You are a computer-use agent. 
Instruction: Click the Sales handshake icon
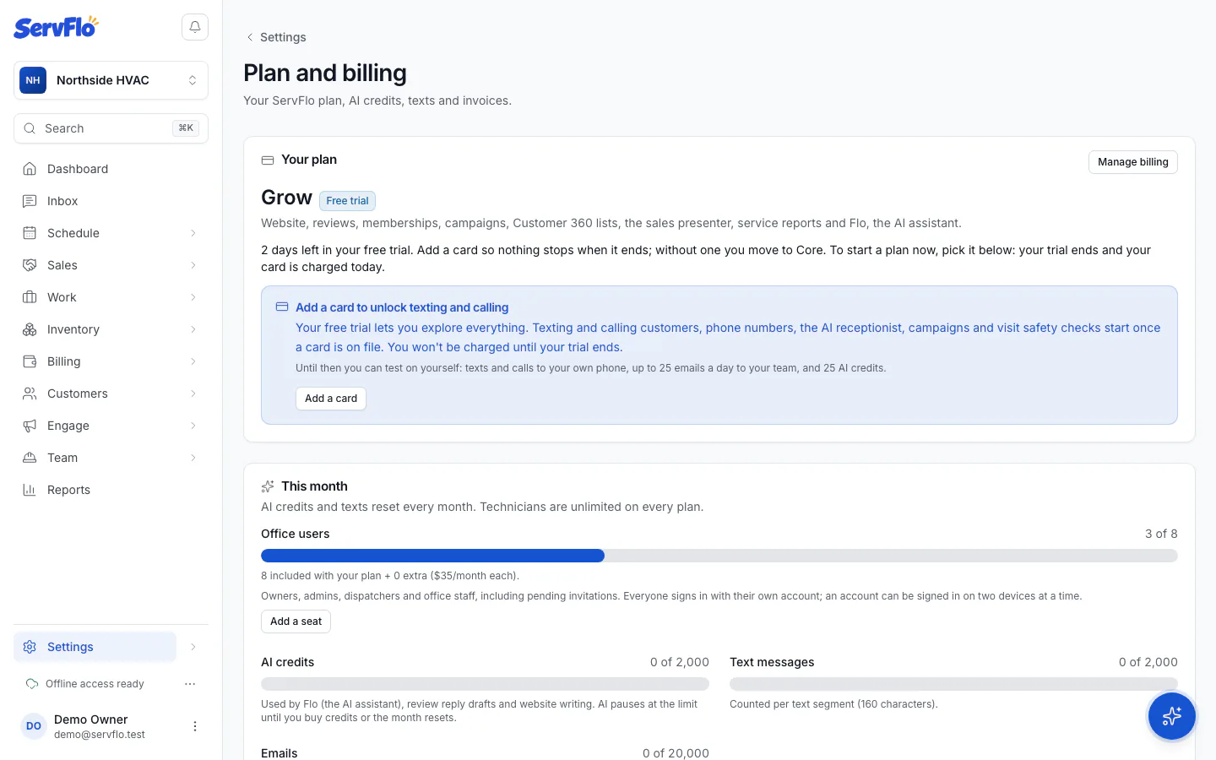pos(30,265)
